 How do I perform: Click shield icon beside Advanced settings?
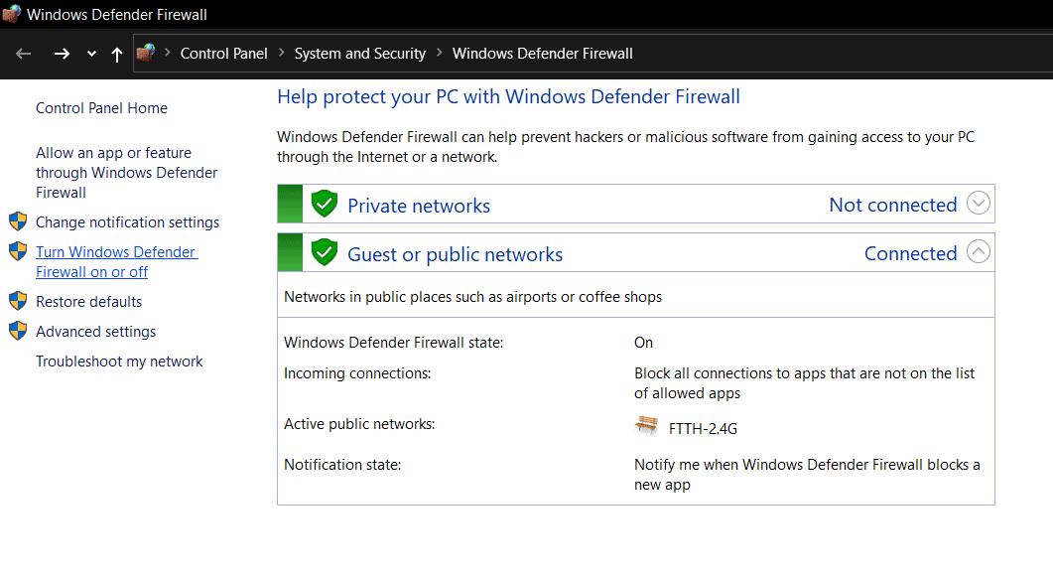[x=18, y=331]
